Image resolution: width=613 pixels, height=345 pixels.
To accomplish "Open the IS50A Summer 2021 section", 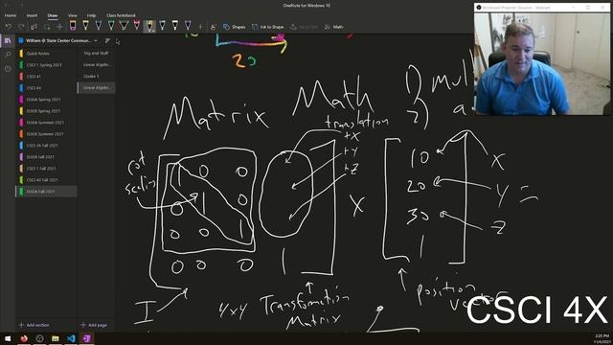I will (x=46, y=123).
